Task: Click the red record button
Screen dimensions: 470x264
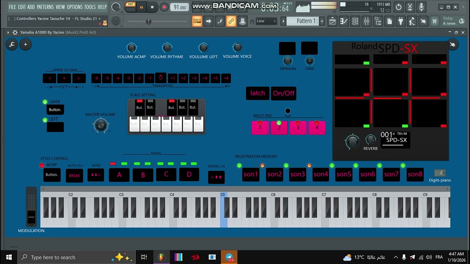Action: [164, 7]
